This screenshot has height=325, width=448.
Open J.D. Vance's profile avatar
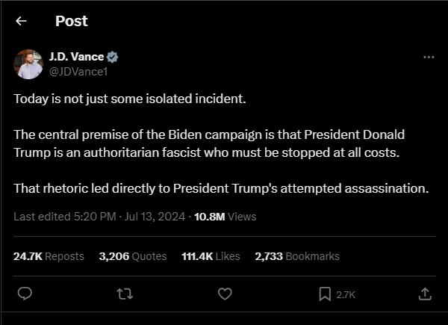pos(28,64)
